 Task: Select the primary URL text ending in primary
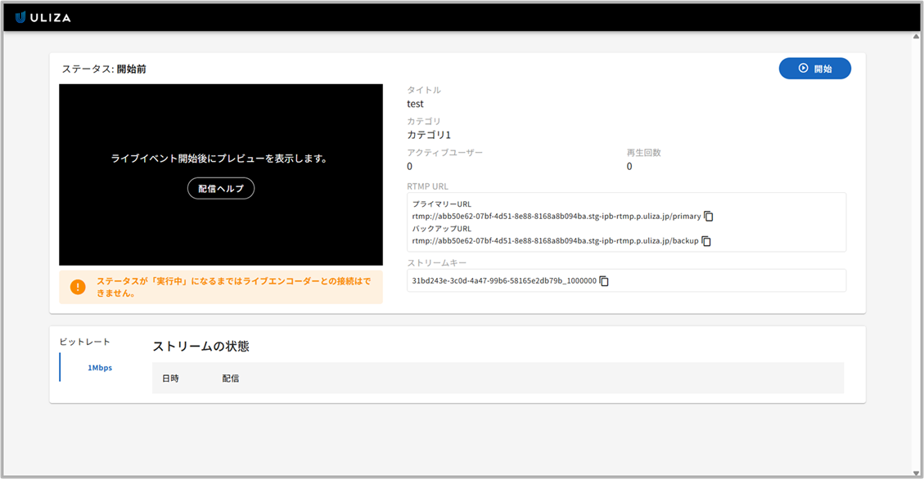click(557, 217)
